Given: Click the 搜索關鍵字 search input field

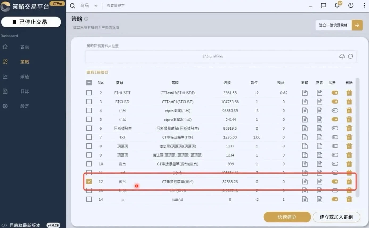Looking at the screenshot, I should point(133,6).
